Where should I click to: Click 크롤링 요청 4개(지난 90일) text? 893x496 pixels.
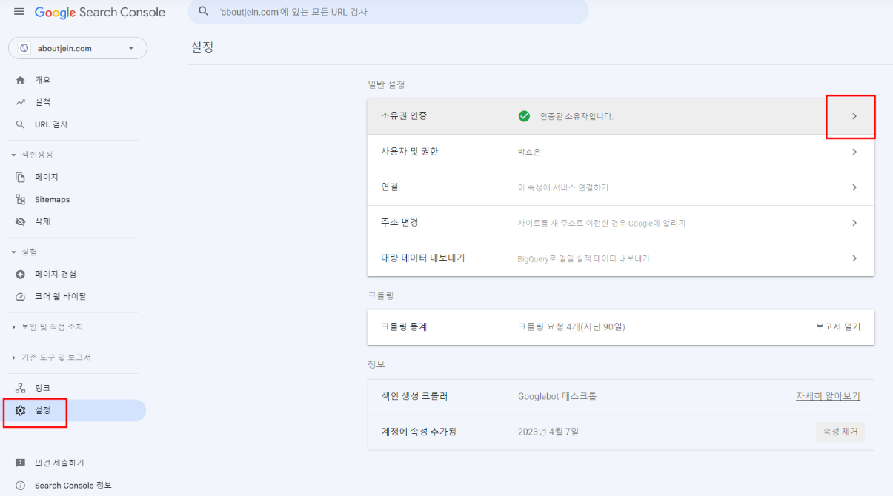click(x=571, y=326)
